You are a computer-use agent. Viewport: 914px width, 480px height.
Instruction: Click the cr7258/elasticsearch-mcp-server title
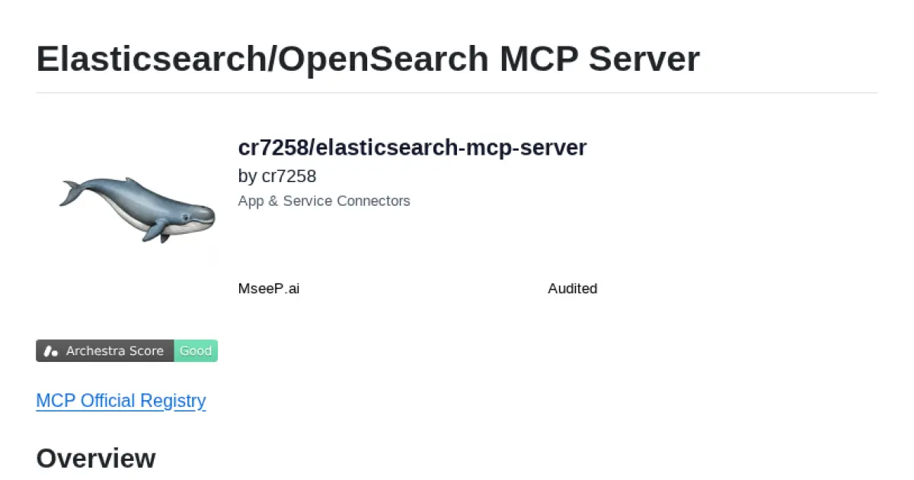[412, 147]
